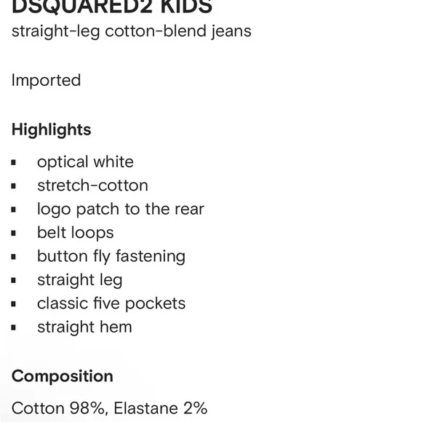Click the straight leg list item

pyautogui.click(x=79, y=280)
